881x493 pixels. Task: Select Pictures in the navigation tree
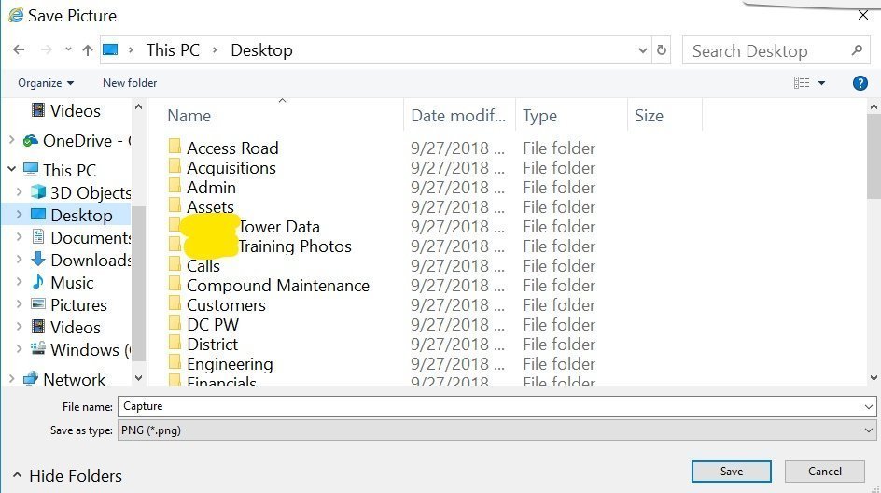pos(69,305)
